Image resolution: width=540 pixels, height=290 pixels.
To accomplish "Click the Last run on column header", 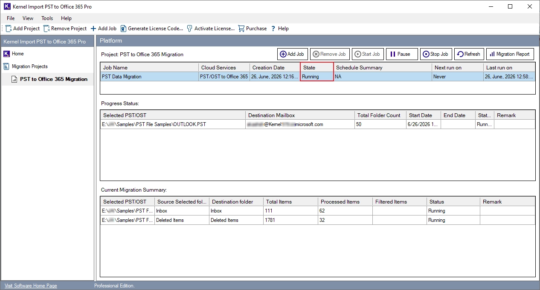I will [x=509, y=68].
